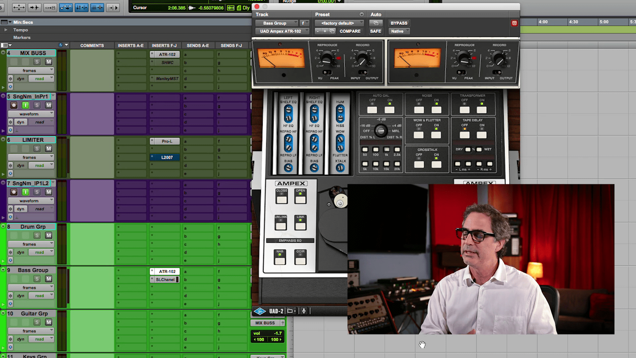Flip the right channel INPUT/OUTPUT switch
Screen dimensions: 636x358
[x=497, y=73]
